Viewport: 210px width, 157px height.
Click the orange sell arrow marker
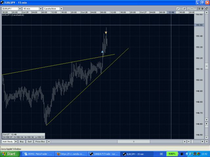[x=106, y=33]
